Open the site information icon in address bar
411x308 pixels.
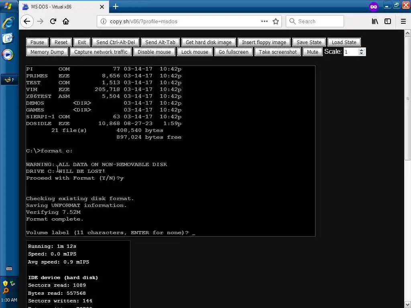104,21
